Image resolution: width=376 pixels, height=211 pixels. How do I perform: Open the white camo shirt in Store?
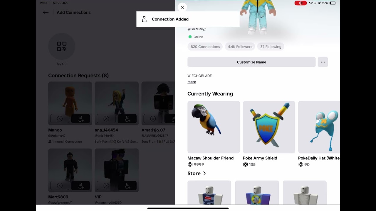coord(305,193)
